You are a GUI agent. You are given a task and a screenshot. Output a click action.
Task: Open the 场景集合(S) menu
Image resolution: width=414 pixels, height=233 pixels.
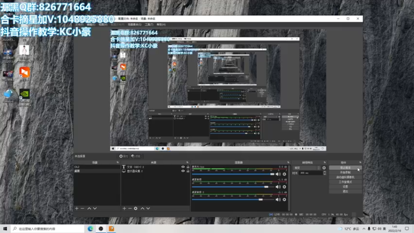pos(134,24)
